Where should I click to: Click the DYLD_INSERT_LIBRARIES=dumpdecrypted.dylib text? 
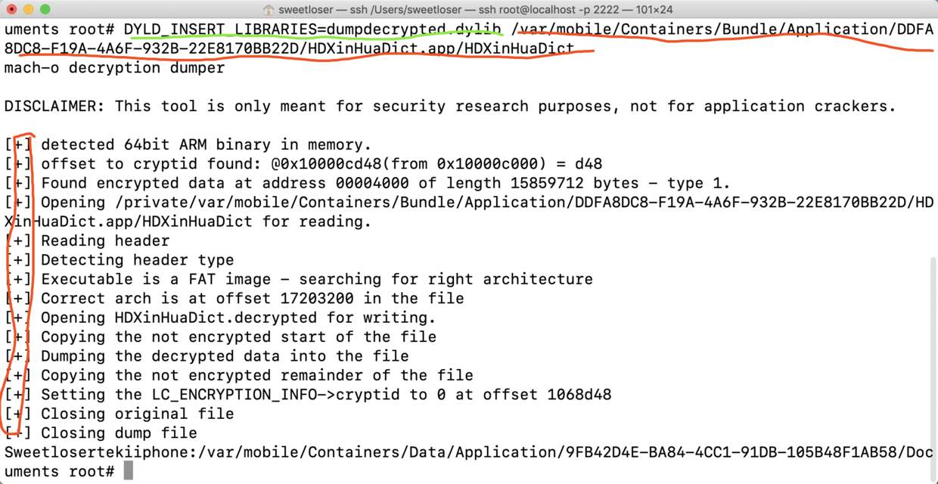(312, 29)
